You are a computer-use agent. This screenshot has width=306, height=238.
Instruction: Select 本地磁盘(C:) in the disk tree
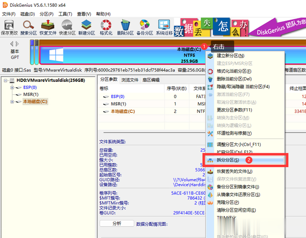[35, 102]
